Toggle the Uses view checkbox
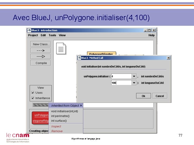The height and width of the screenshot is (145, 194). coord(33,93)
